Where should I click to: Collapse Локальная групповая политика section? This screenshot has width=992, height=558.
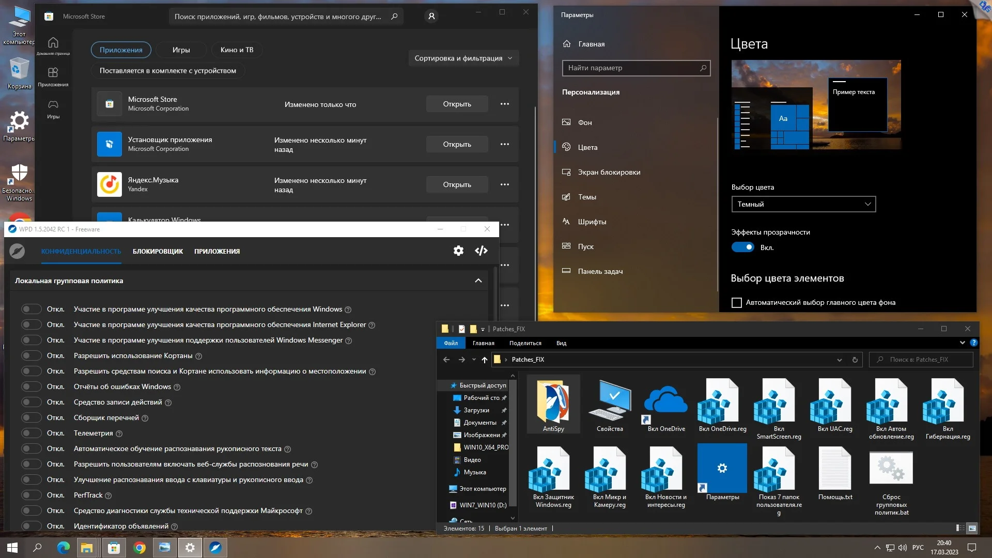[478, 281]
